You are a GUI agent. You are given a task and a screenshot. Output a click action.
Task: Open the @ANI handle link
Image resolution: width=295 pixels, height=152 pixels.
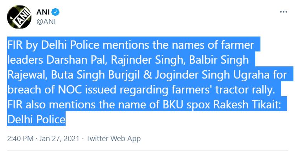(46, 22)
